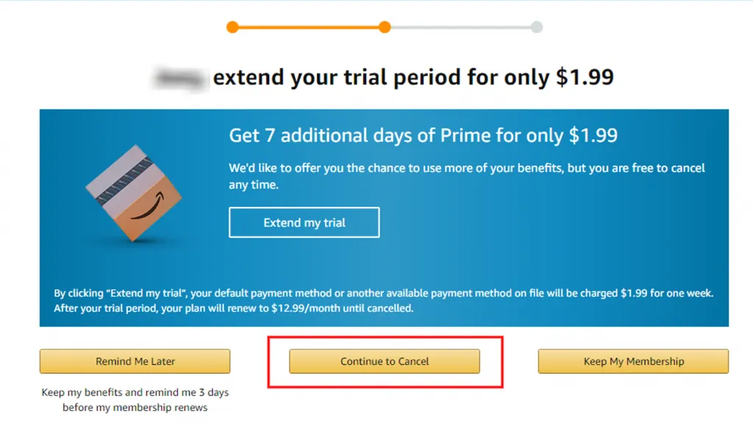Click the blurred name in the heading
Viewport: 753px width, 425px height.
click(x=179, y=77)
